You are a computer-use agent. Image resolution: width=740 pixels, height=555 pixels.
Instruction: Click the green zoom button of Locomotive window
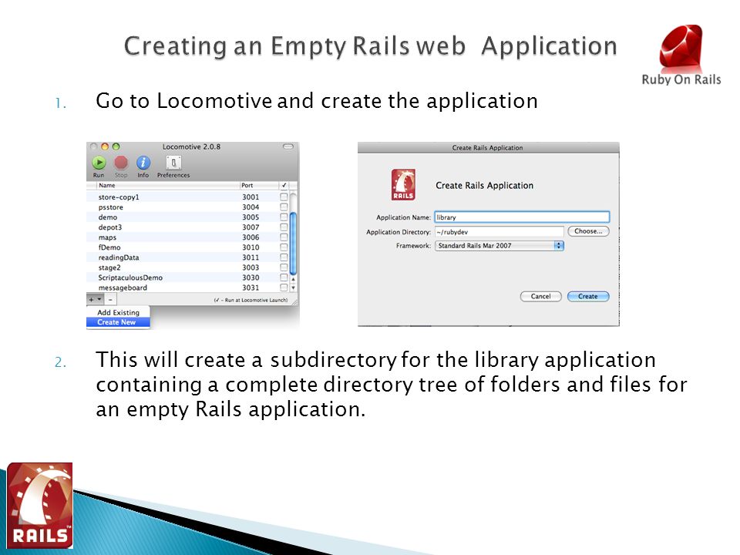tap(116, 146)
